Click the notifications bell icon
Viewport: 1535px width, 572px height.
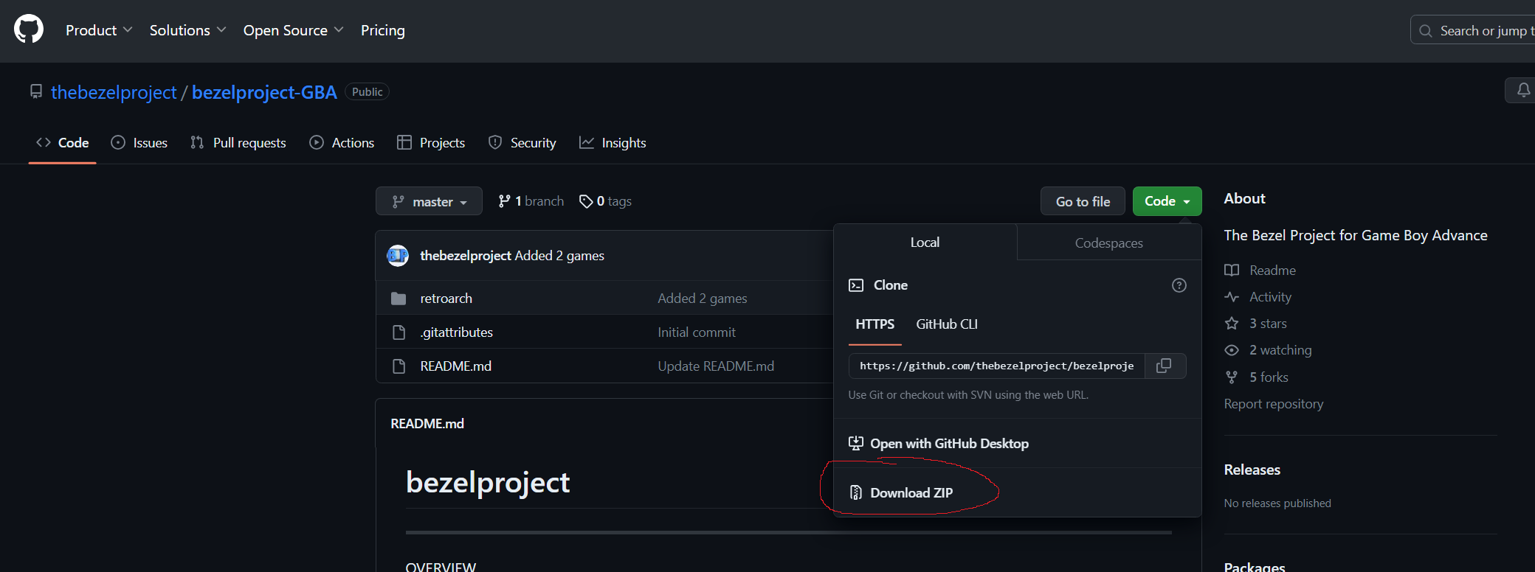(x=1523, y=91)
